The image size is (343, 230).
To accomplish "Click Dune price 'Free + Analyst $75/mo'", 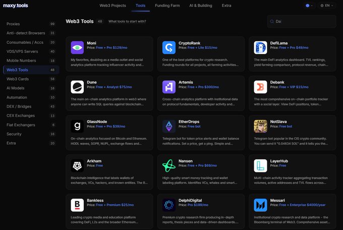I will click(x=114, y=87).
